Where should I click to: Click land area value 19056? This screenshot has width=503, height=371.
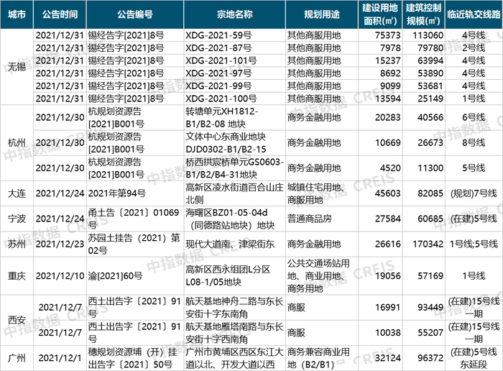[x=388, y=275]
